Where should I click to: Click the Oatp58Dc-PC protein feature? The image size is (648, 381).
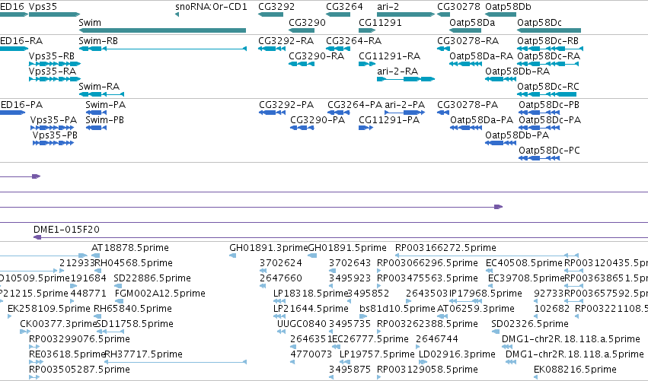[539, 158]
